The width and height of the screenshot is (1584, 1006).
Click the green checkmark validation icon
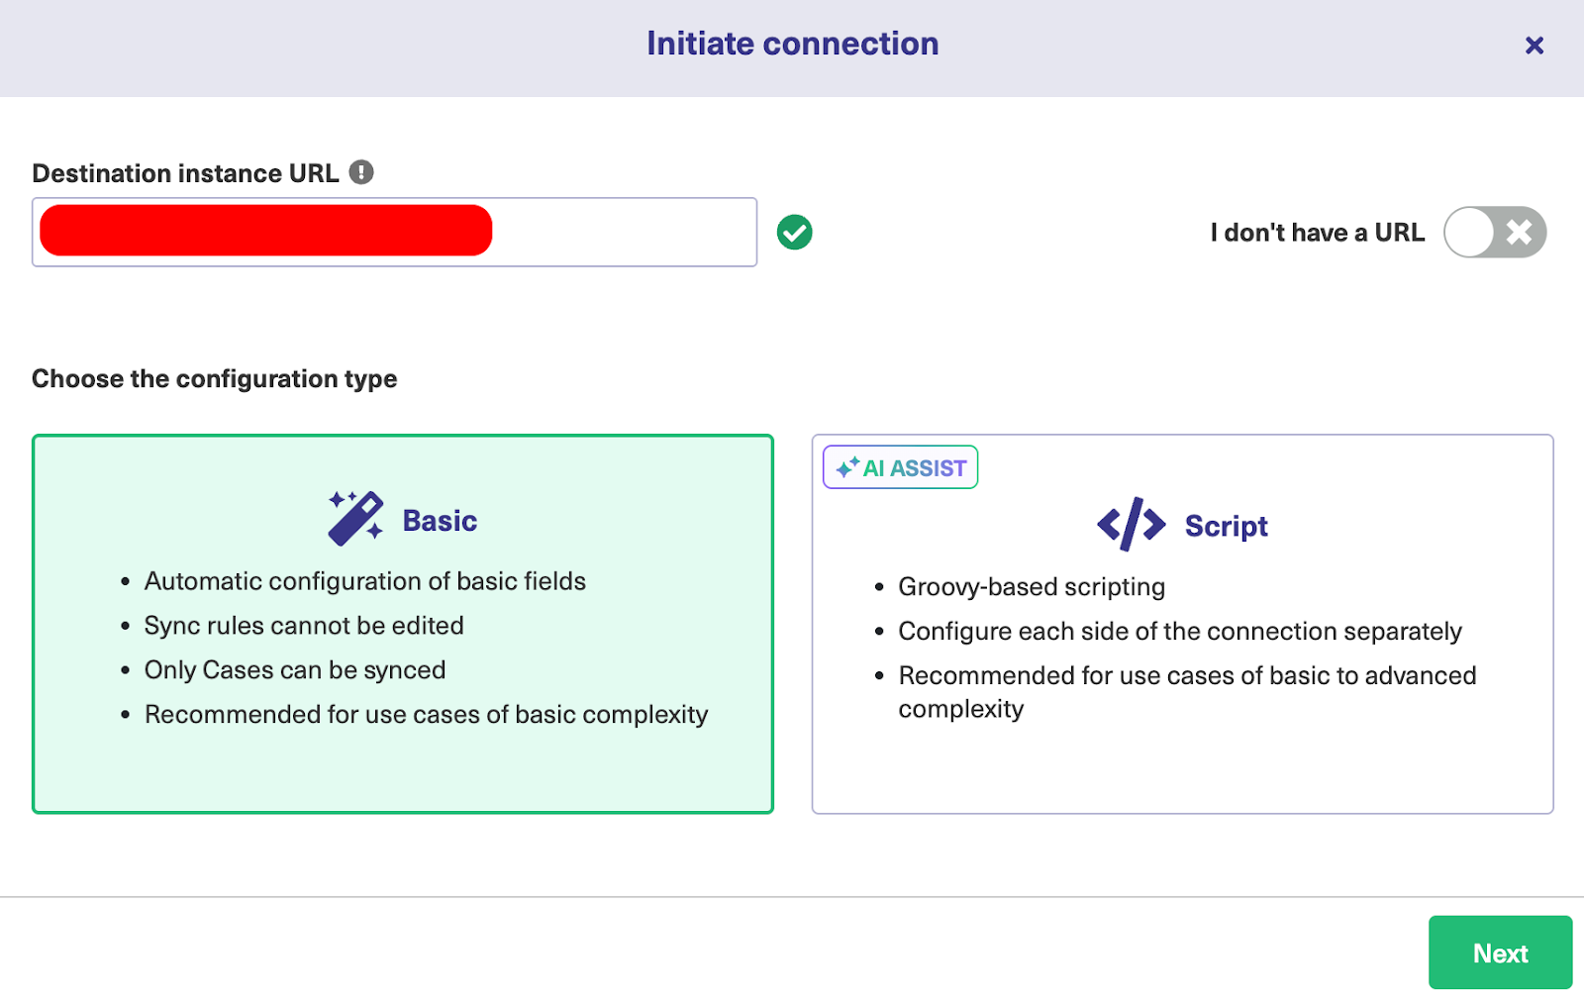tap(794, 231)
